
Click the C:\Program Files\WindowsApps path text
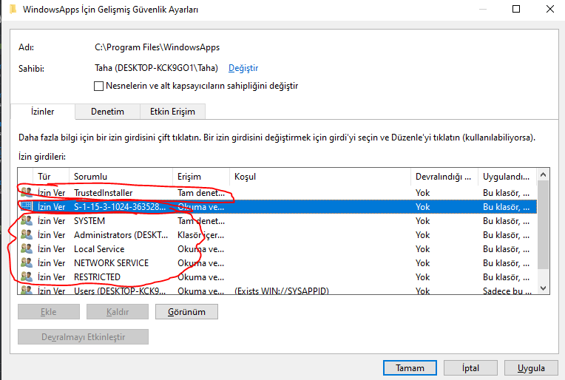point(157,47)
